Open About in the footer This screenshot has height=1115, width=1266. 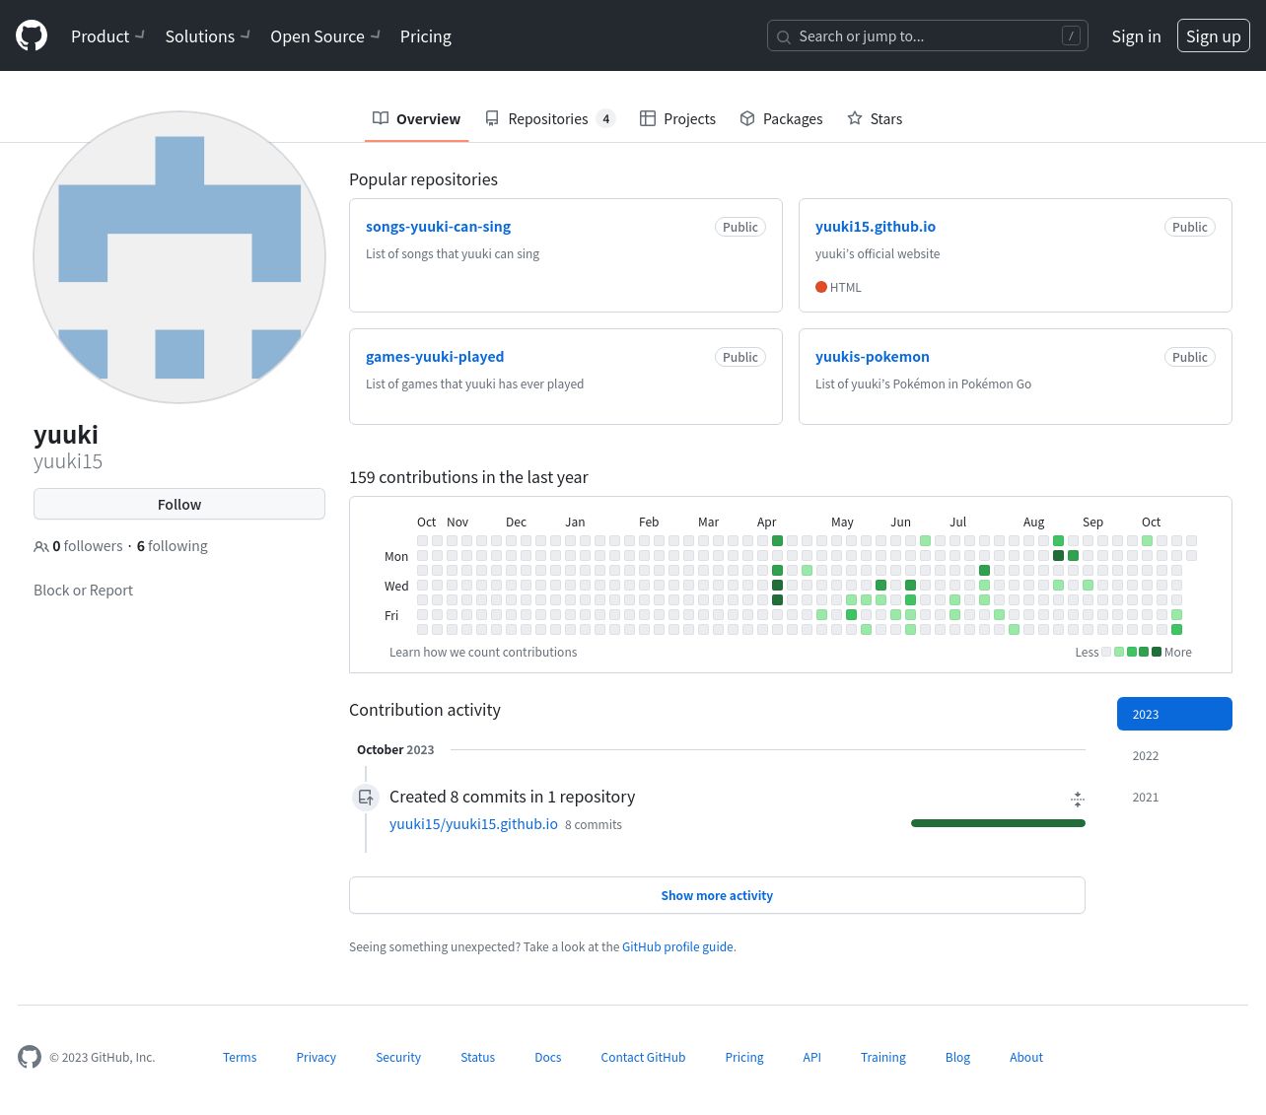[x=1026, y=1057]
